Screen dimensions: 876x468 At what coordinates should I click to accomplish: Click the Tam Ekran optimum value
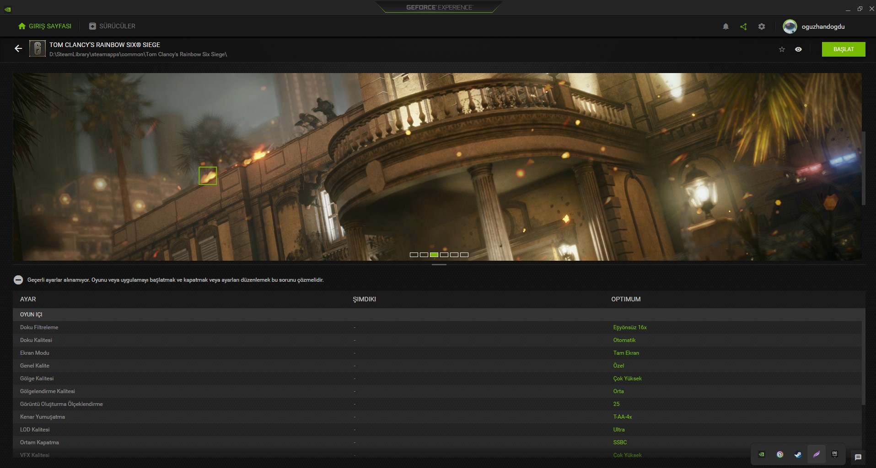pyautogui.click(x=626, y=353)
